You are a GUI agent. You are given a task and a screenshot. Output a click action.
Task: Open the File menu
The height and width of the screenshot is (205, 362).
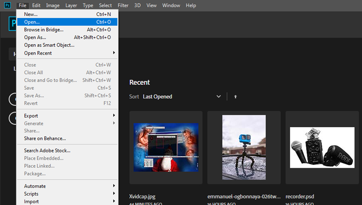coord(22,5)
